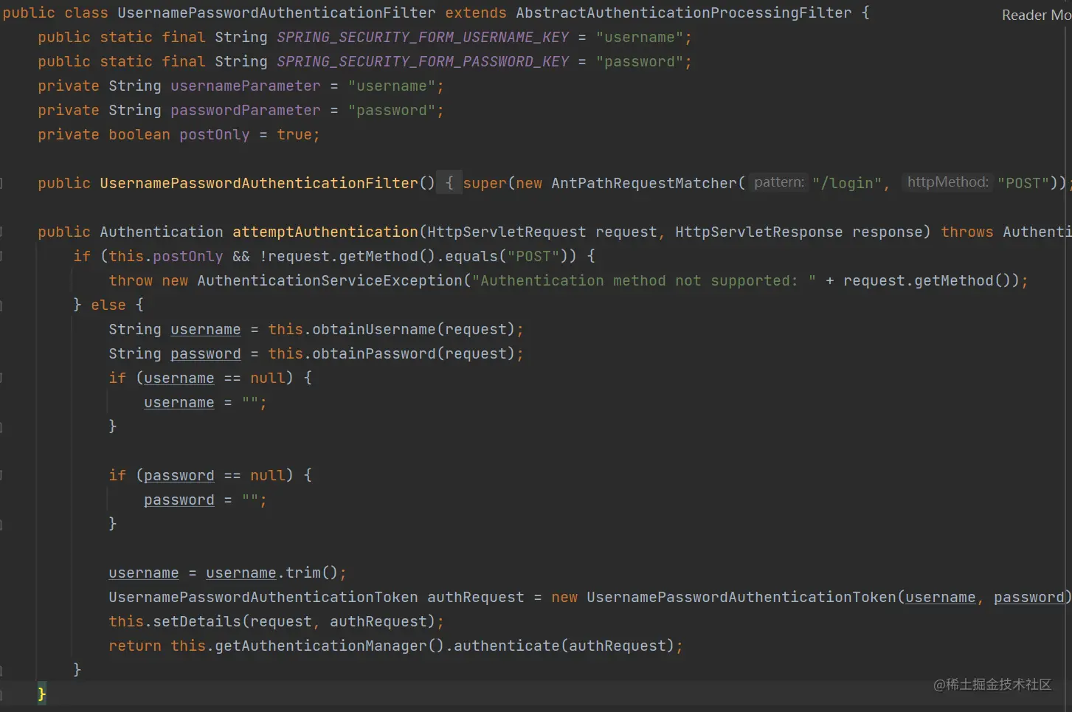The image size is (1072, 712).
Task: Click the SPRING_SECURITY_FORM_PASSWORD_KEY constant
Action: pyautogui.click(x=423, y=61)
